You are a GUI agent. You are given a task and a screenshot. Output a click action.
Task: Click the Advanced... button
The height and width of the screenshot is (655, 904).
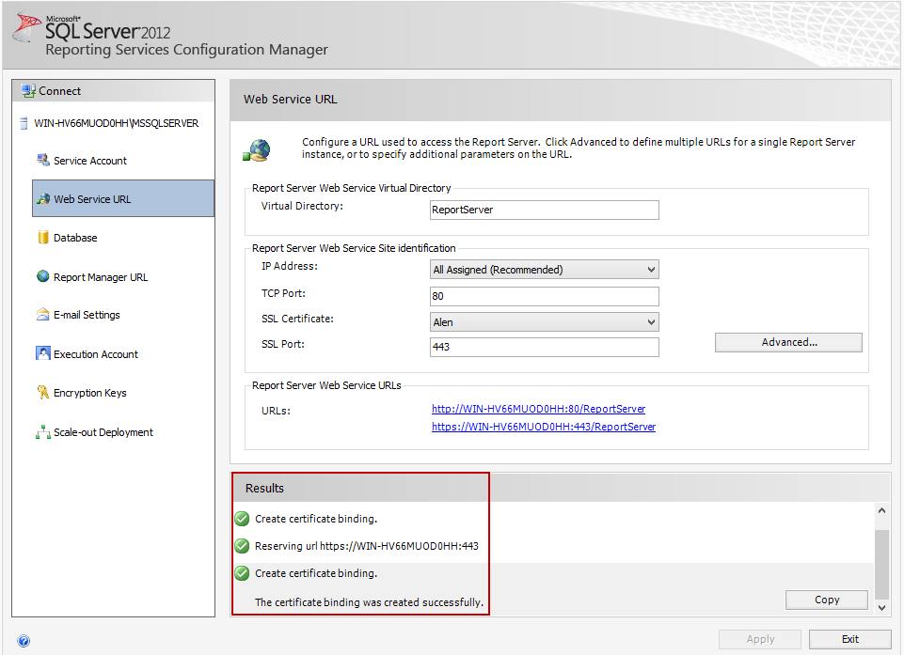pos(788,342)
